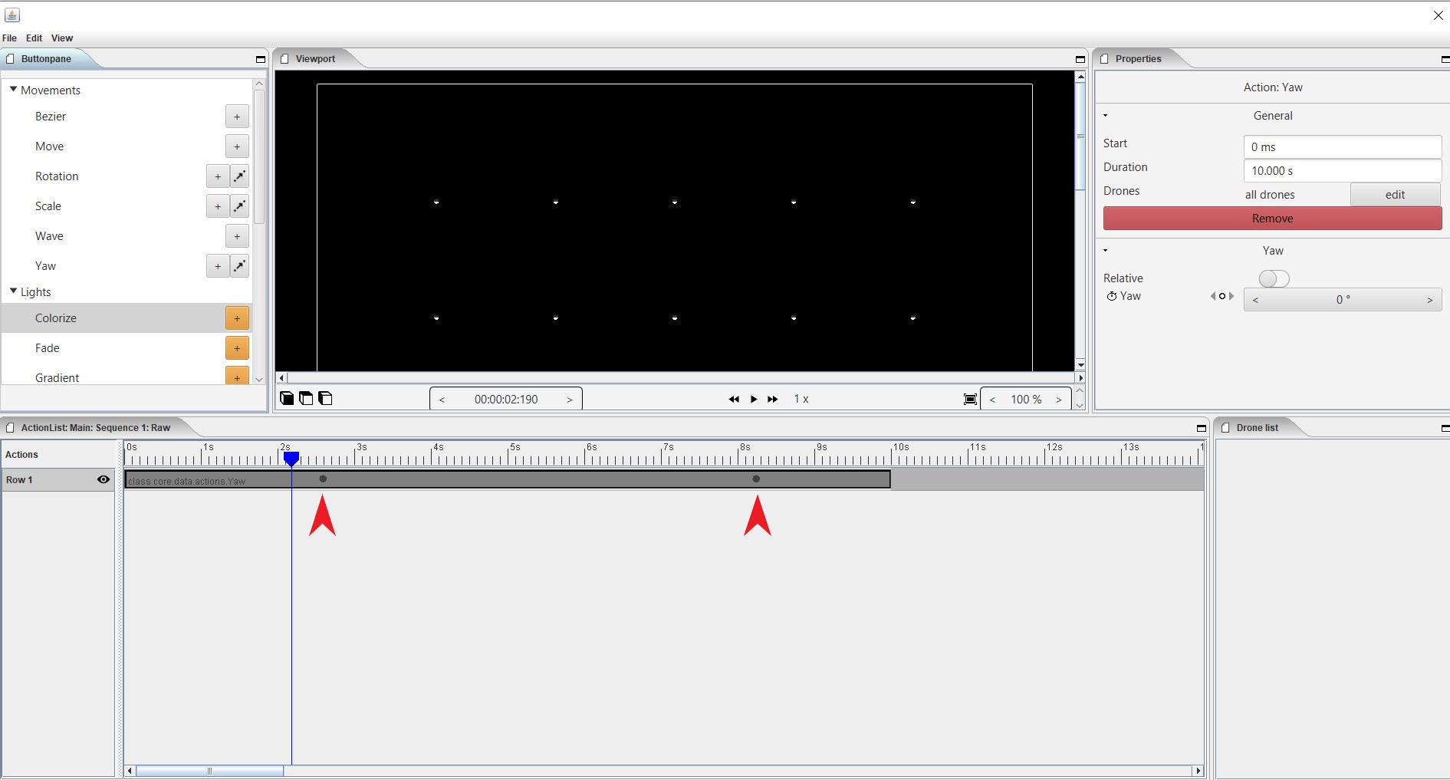Viewport: 1450px width, 780px height.
Task: Select the third cube view icon
Action: (325, 398)
